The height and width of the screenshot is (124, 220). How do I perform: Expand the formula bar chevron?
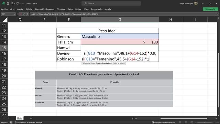(x=217, y=14)
